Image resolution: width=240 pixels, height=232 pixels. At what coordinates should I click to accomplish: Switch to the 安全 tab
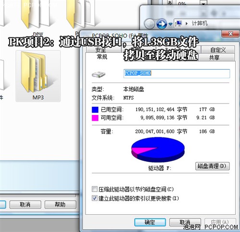(101, 50)
